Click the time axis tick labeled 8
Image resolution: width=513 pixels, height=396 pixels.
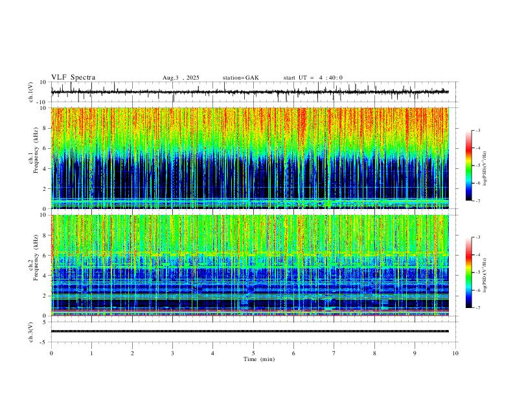point(374,353)
